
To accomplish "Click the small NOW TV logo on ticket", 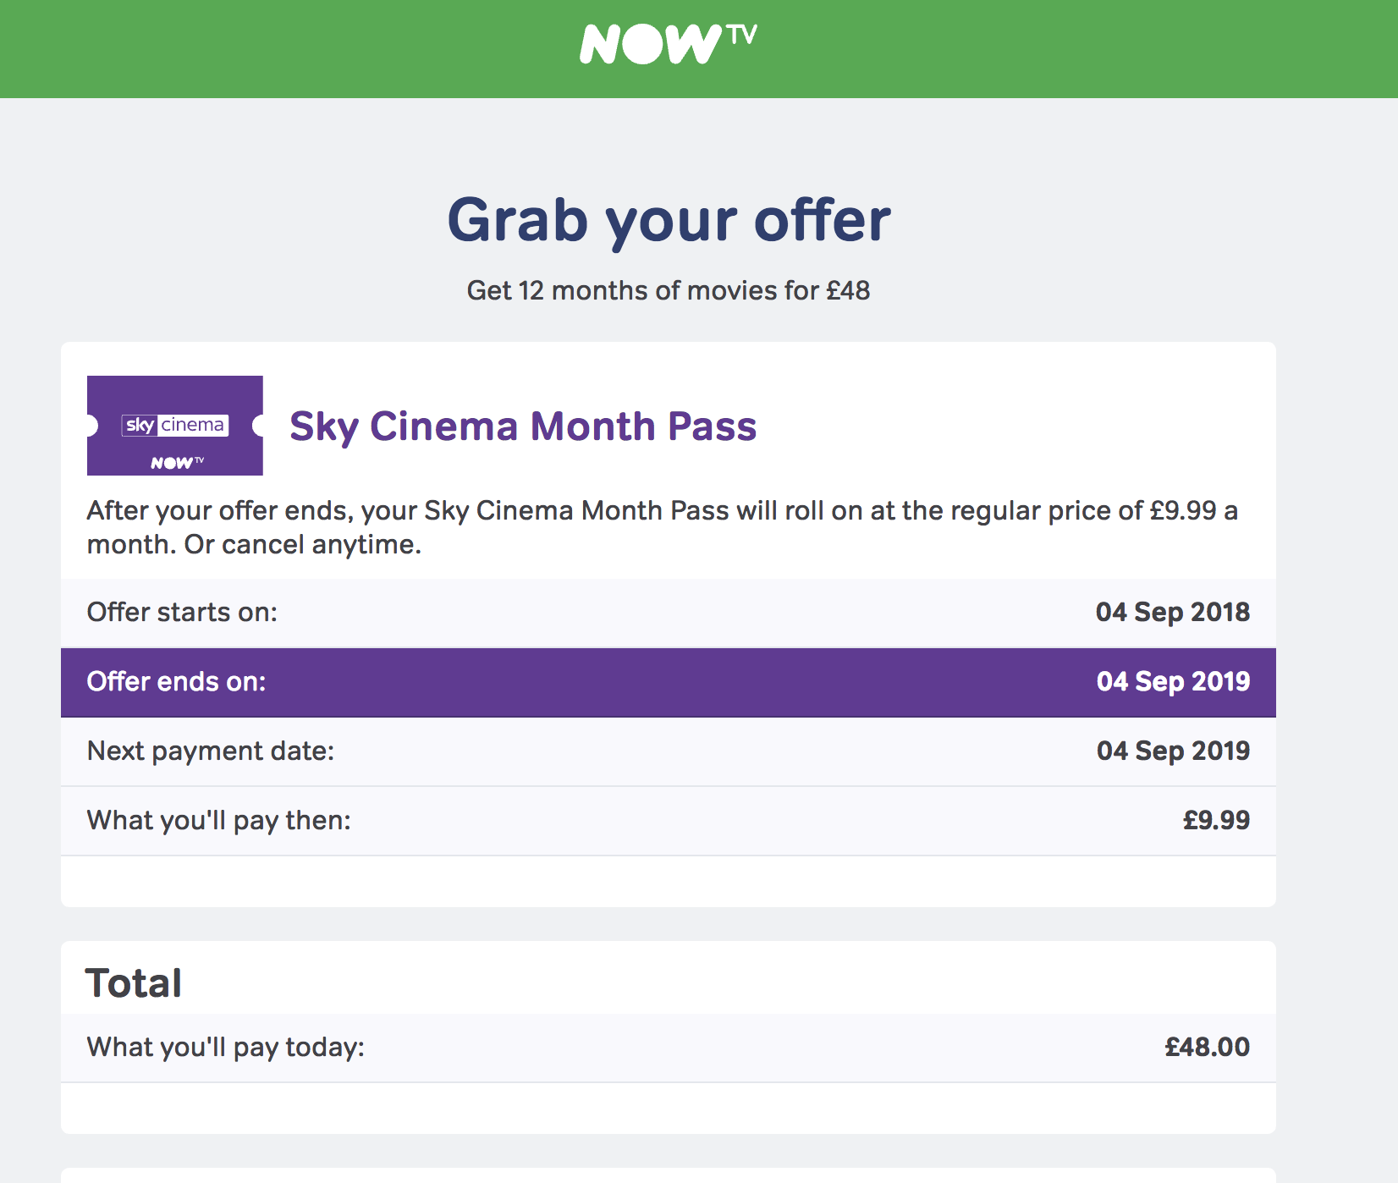I will click(x=178, y=462).
